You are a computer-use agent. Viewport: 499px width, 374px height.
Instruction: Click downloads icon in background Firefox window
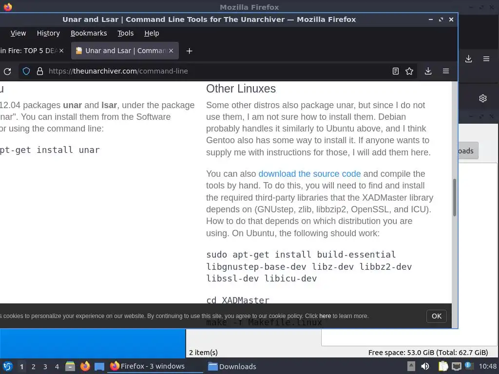468,59
